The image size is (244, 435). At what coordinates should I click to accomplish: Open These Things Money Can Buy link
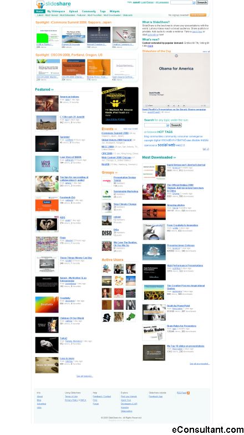[76, 258]
